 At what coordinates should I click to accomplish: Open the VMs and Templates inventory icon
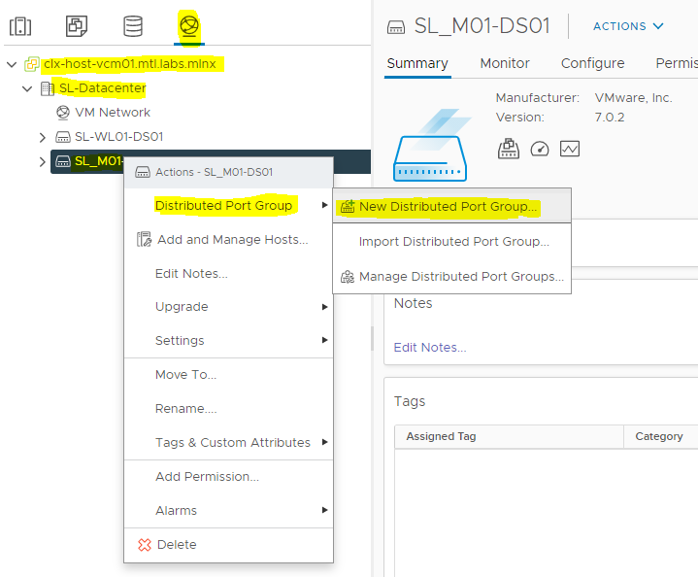tap(77, 26)
